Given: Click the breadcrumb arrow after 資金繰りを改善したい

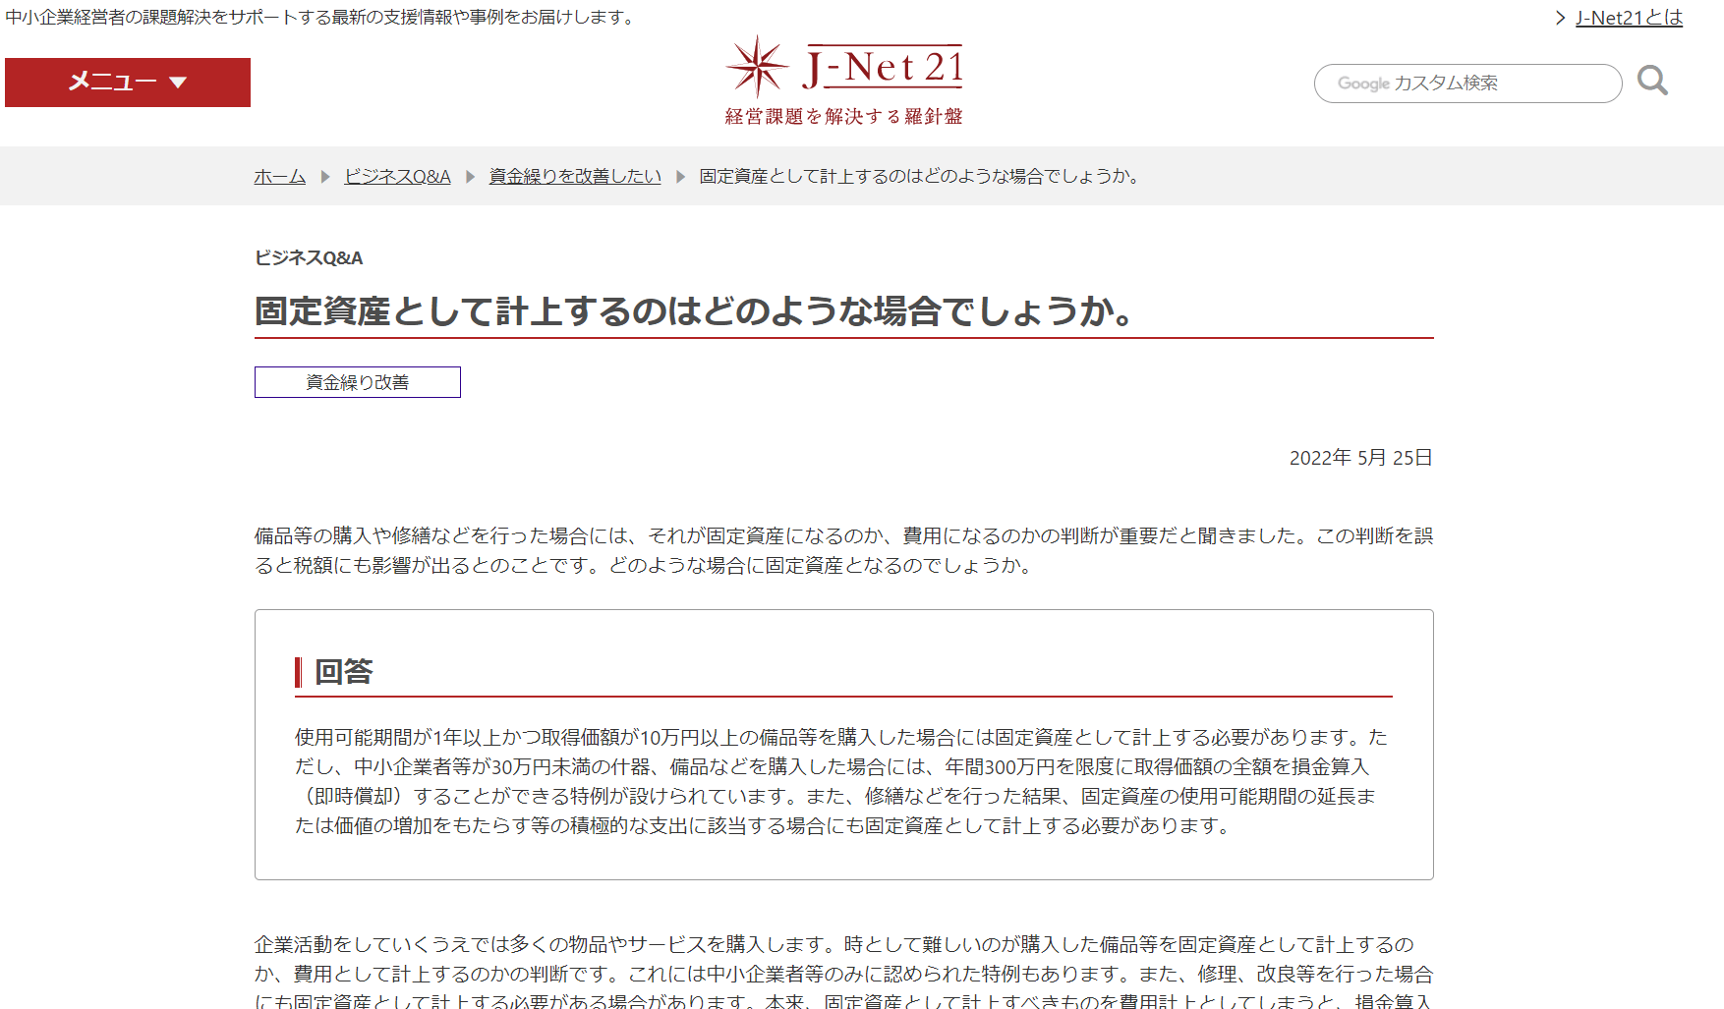Looking at the screenshot, I should click(x=680, y=177).
